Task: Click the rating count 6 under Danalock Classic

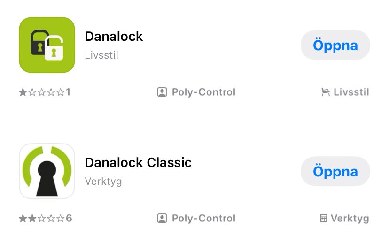Action: tap(69, 218)
